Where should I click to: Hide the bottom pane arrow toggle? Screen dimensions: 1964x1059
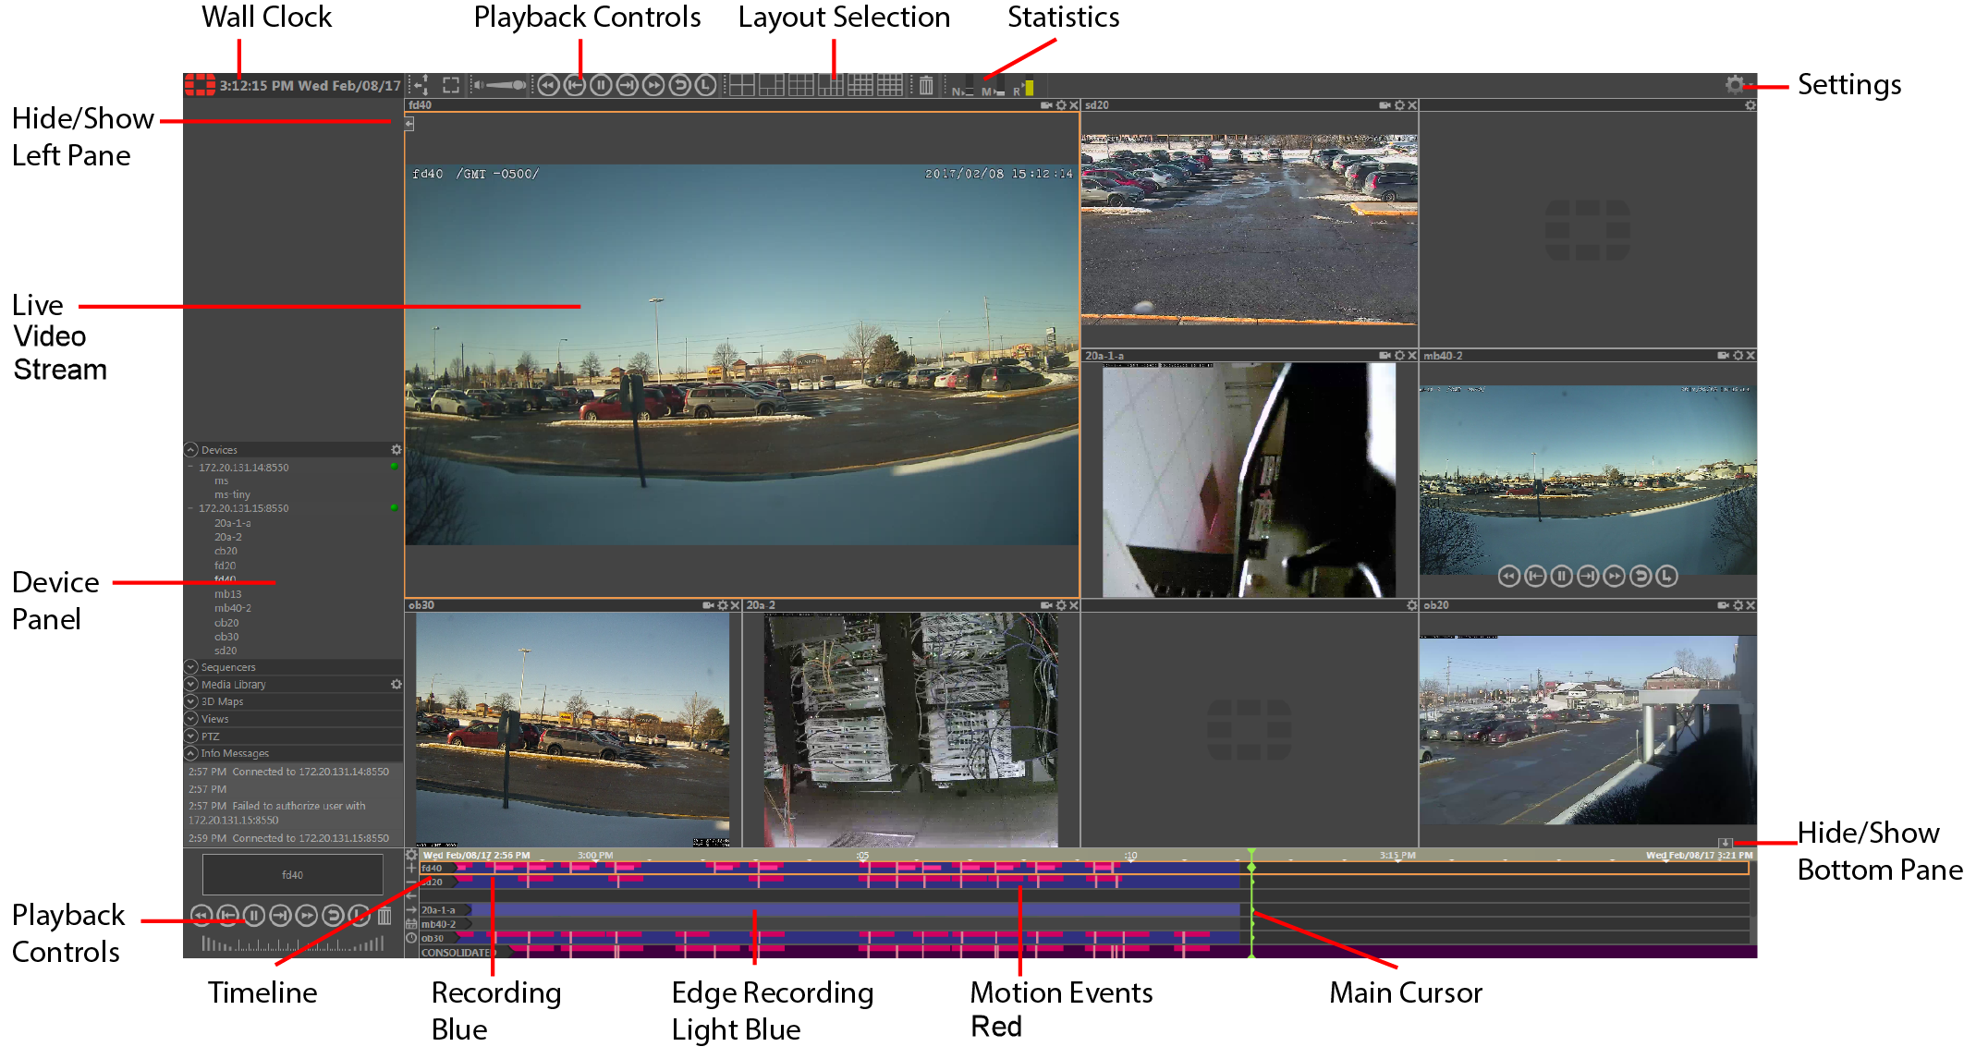click(1725, 843)
